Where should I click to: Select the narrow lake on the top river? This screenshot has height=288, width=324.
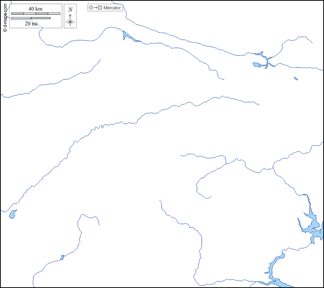click(128, 37)
